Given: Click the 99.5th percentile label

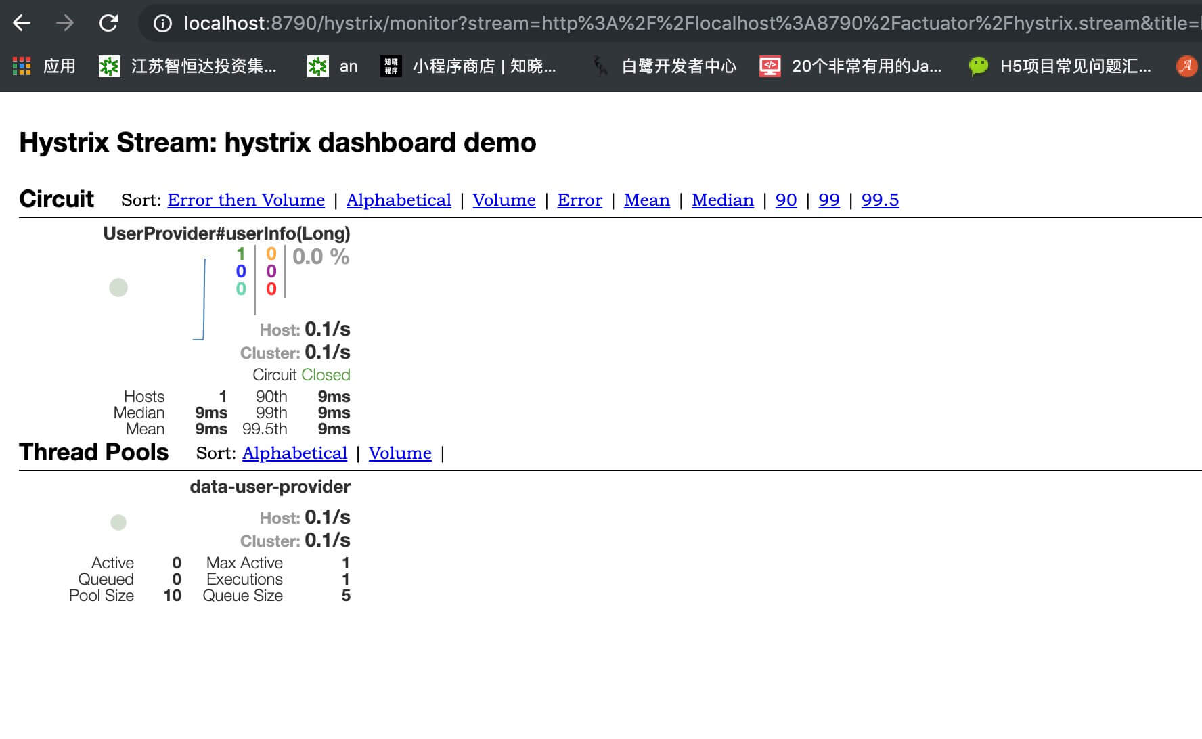Looking at the screenshot, I should pyautogui.click(x=265, y=429).
